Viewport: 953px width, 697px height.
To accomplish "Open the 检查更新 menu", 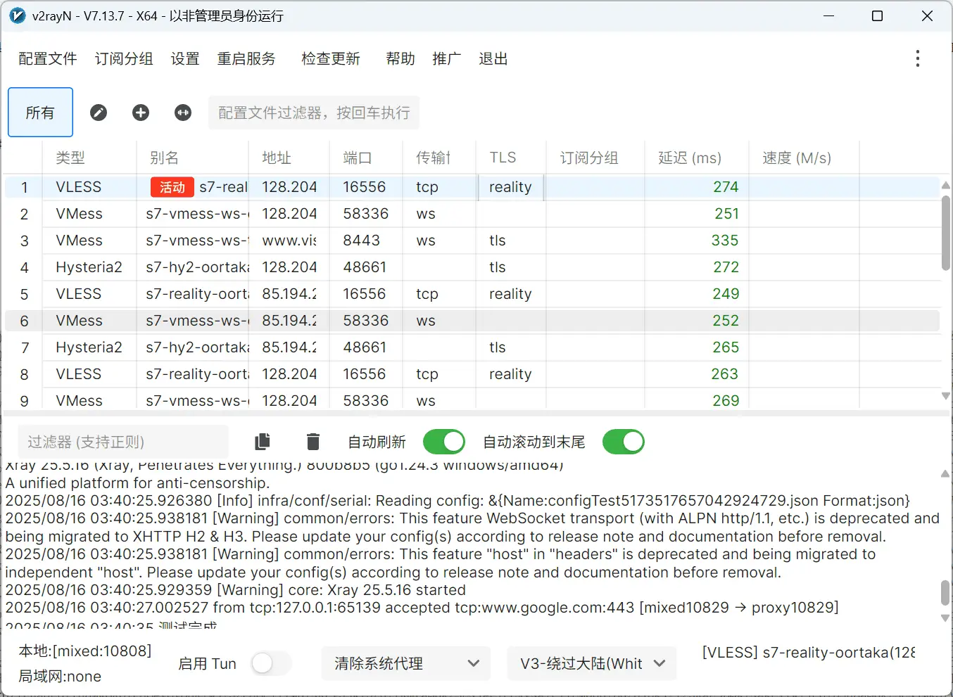I will pos(331,58).
